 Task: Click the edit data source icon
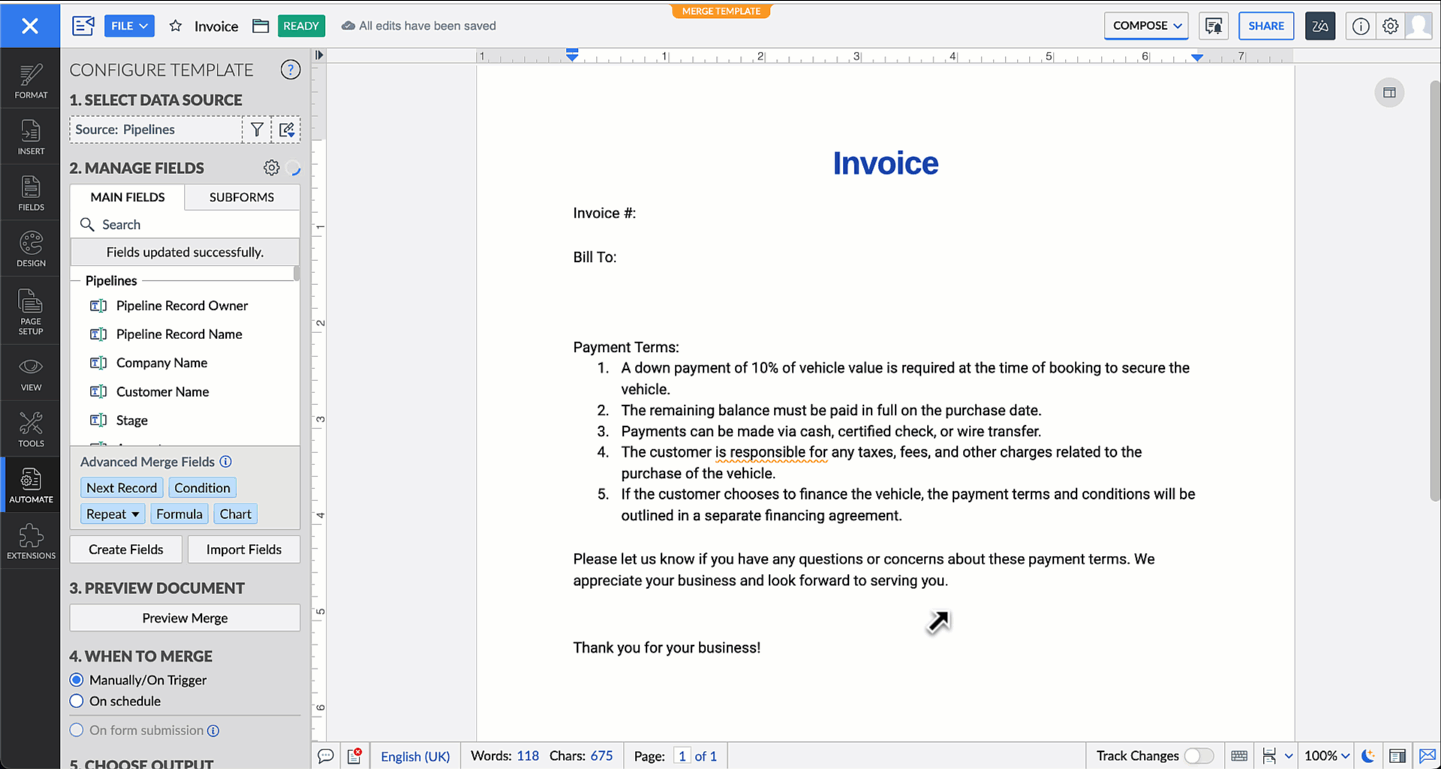click(x=287, y=130)
